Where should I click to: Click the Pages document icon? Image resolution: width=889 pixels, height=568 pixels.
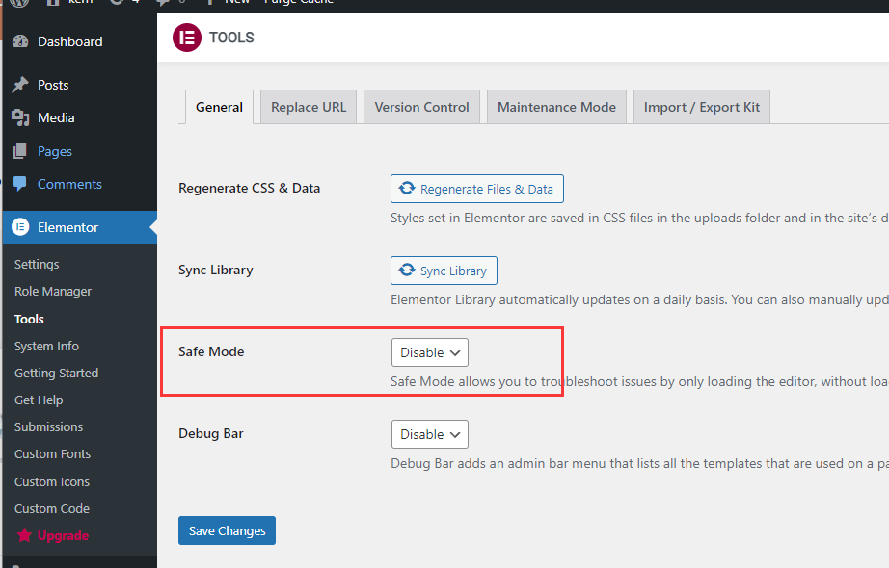20,151
